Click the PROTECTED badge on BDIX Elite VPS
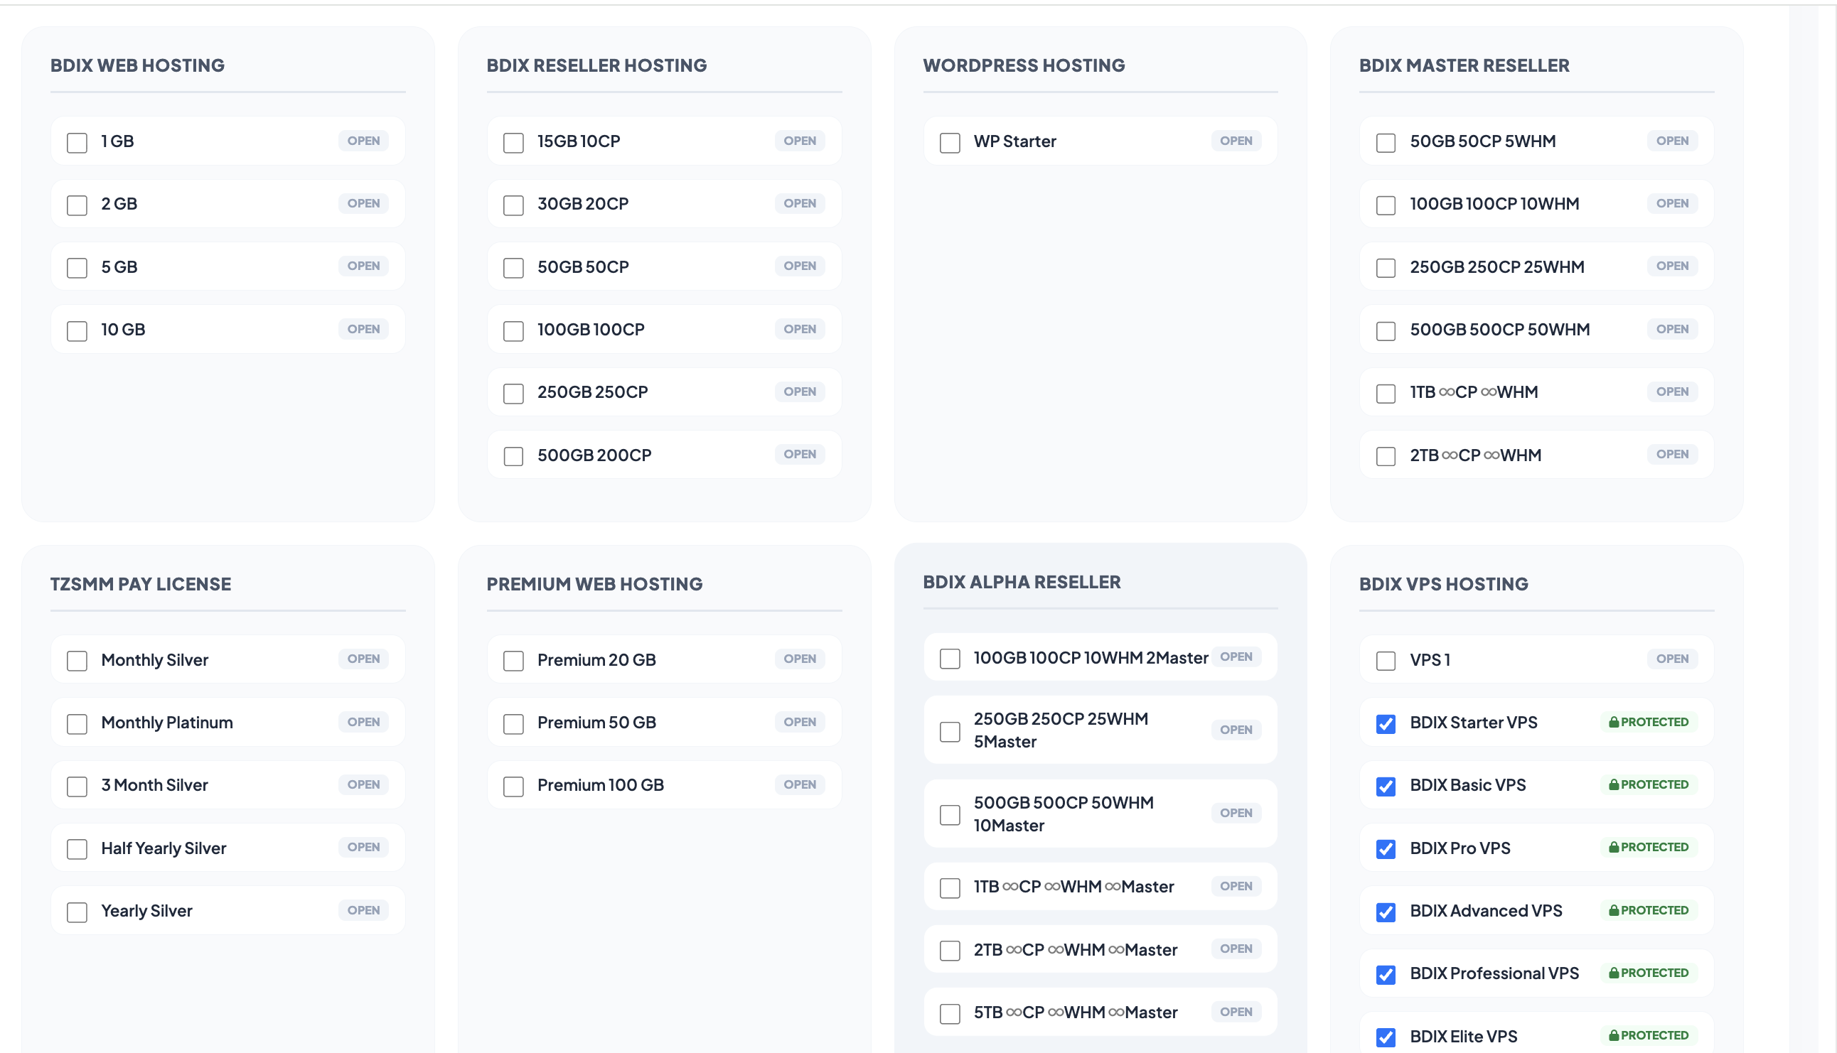This screenshot has height=1053, width=1837. 1648,1035
